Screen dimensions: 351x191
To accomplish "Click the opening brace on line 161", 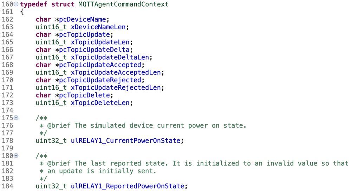I will 22,12.
